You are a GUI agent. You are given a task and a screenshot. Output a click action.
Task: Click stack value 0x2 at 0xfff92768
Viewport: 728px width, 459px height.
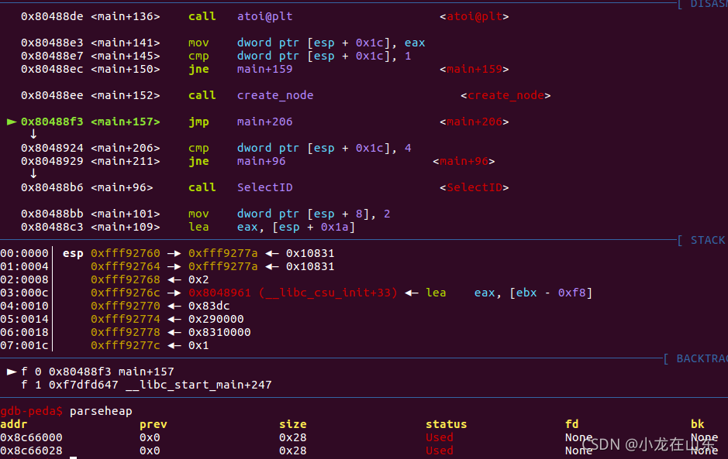pos(198,279)
